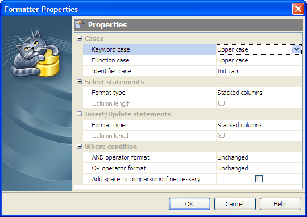307x217 pixels.
Task: Select the Function case row label
Action: [110, 60]
